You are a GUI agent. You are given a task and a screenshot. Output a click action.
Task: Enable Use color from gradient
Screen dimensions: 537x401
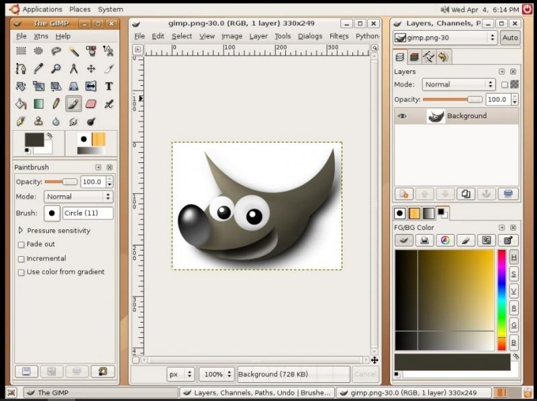point(21,272)
